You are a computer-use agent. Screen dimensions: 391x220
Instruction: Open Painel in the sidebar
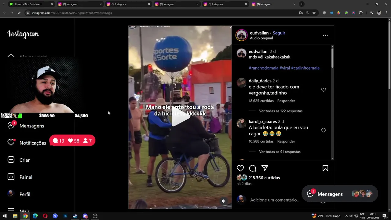click(20, 177)
